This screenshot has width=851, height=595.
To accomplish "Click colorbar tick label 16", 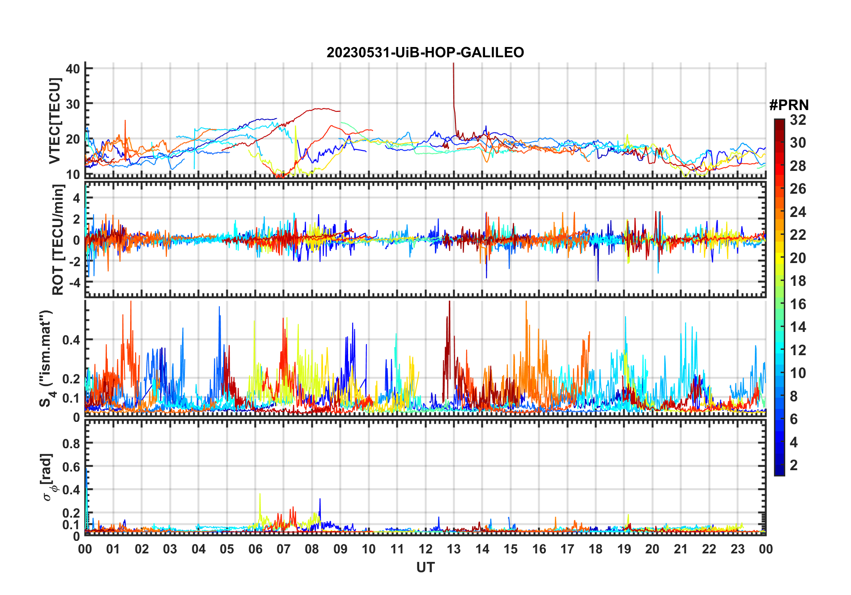I will click(x=798, y=304).
